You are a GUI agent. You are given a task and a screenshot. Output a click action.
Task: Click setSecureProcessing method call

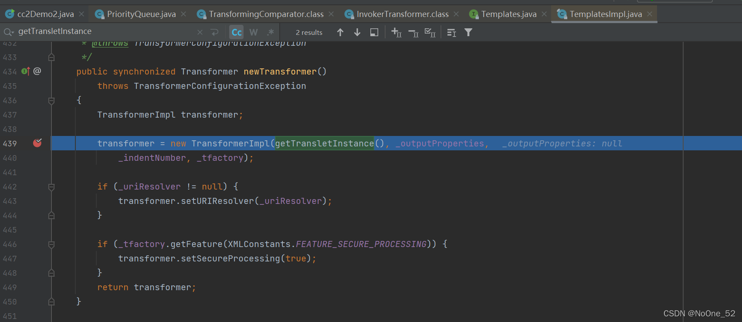(x=230, y=258)
